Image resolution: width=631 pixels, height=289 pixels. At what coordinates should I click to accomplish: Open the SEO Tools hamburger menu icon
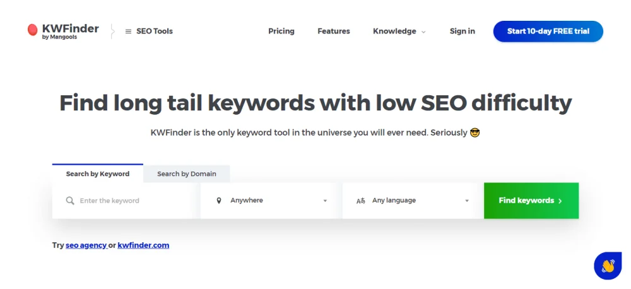[x=128, y=31]
